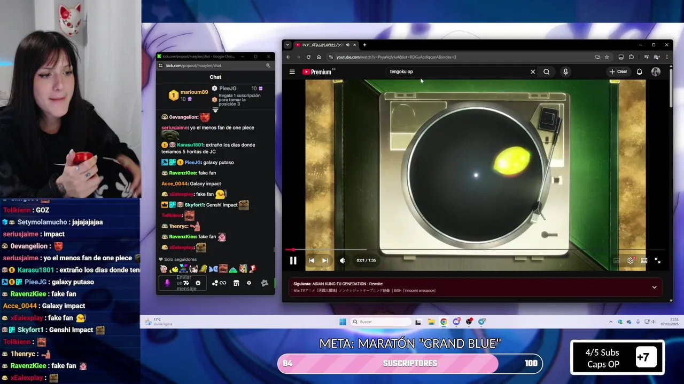Open YouTube hamburger guide menu
Viewport: 684px width, 384px height.
[292, 71]
